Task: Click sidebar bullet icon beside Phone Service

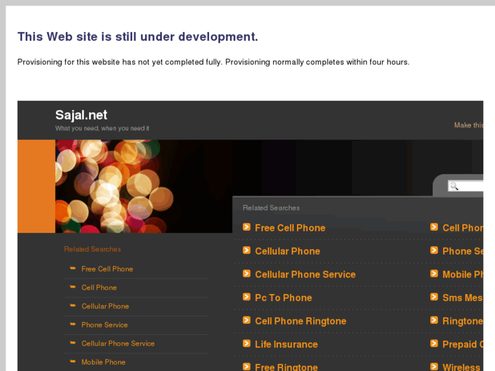Action: coord(73,324)
